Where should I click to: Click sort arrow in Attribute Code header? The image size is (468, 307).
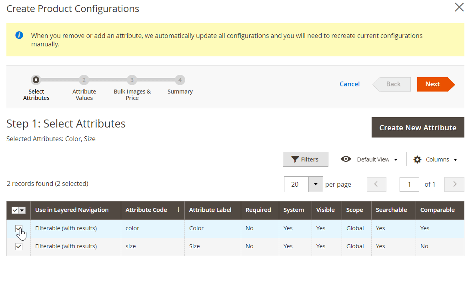[178, 209]
